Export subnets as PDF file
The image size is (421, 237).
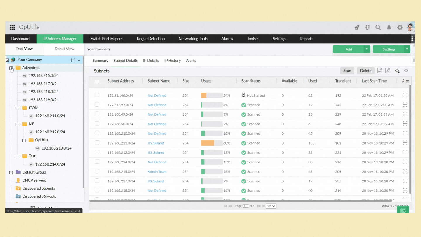point(388,71)
